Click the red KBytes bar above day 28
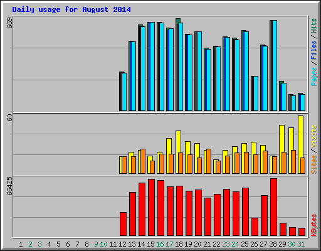 [x=274, y=207]
